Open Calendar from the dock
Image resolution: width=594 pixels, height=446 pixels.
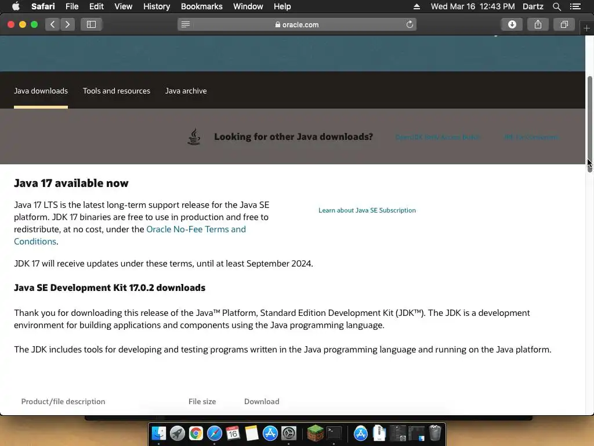(x=233, y=433)
